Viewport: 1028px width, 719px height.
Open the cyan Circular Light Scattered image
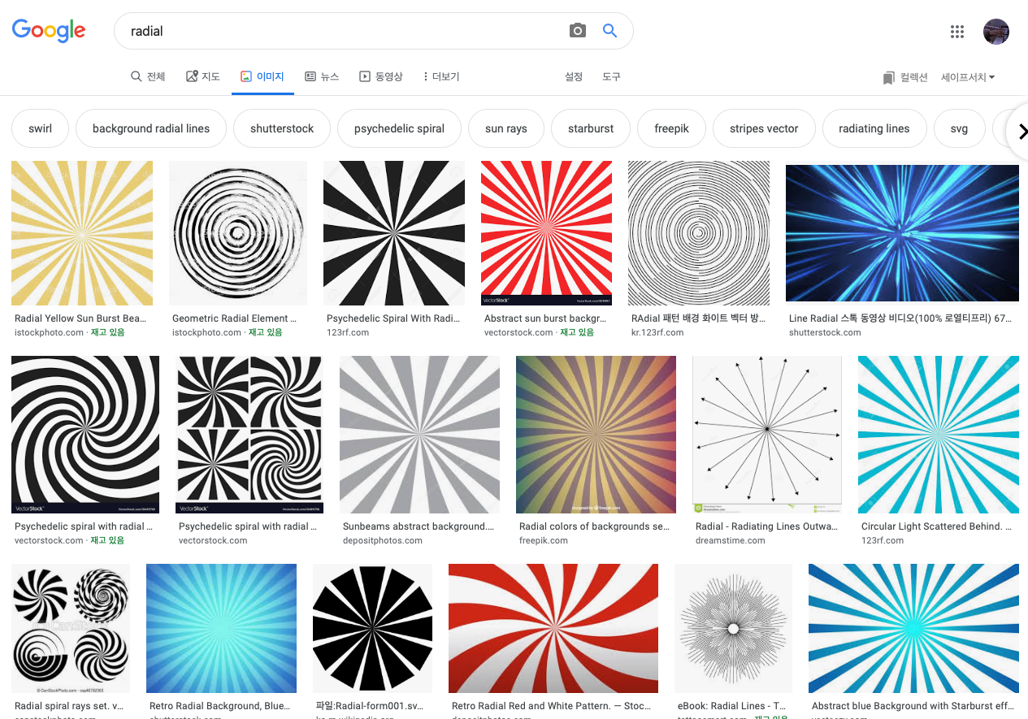coord(939,435)
